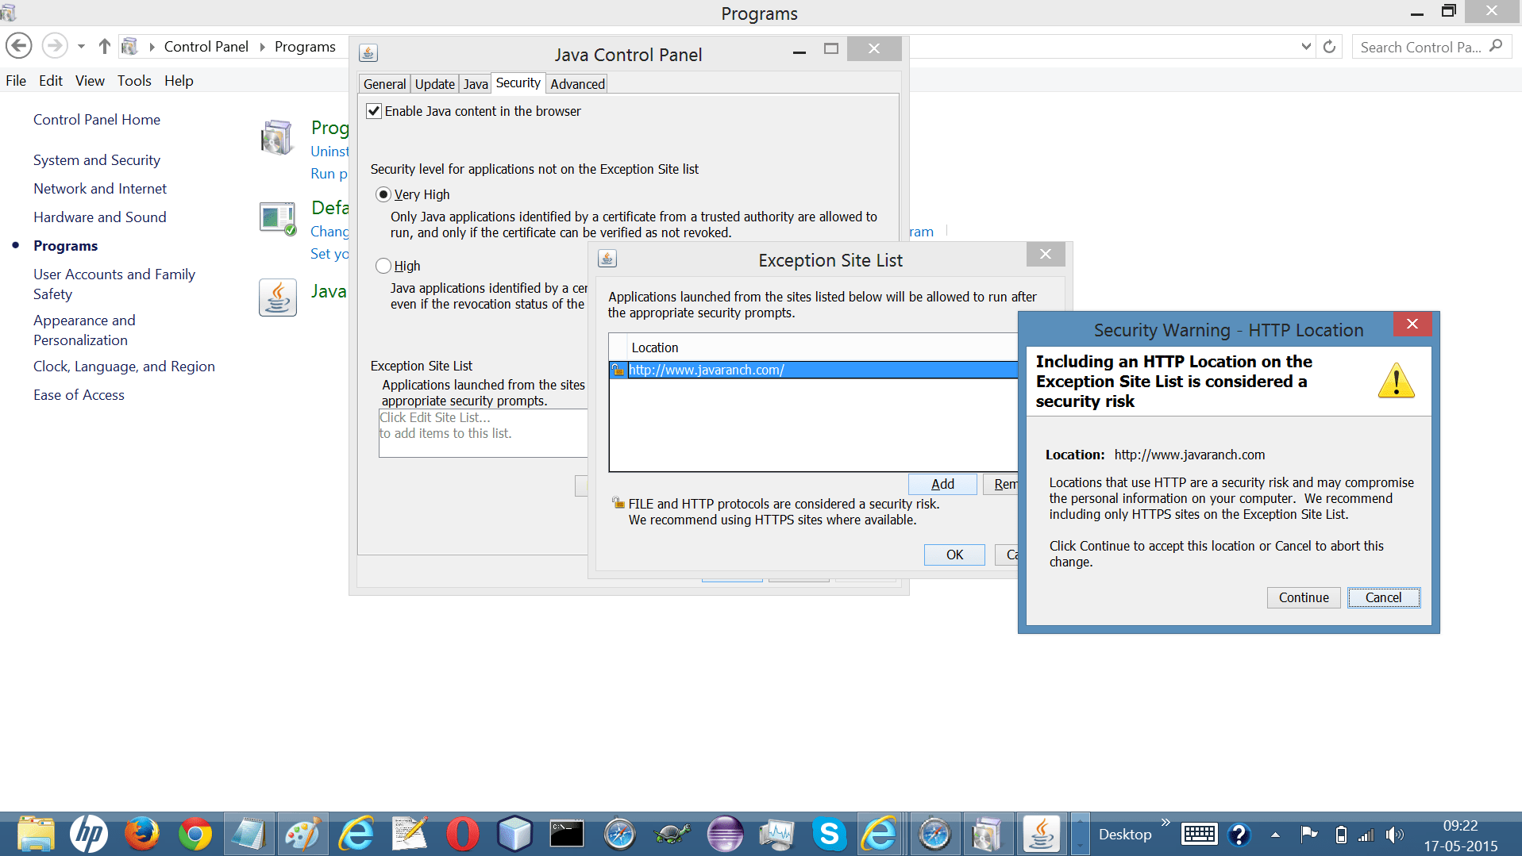This screenshot has width=1522, height=856.
Task: Open Ease of Access link
Action: 79,395
